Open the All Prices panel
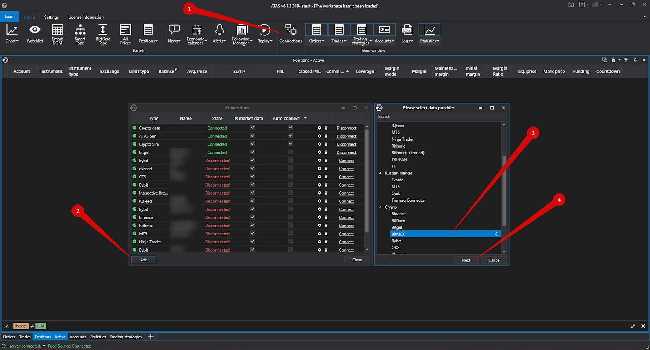Screen dimensions: 650x350 tap(125, 34)
